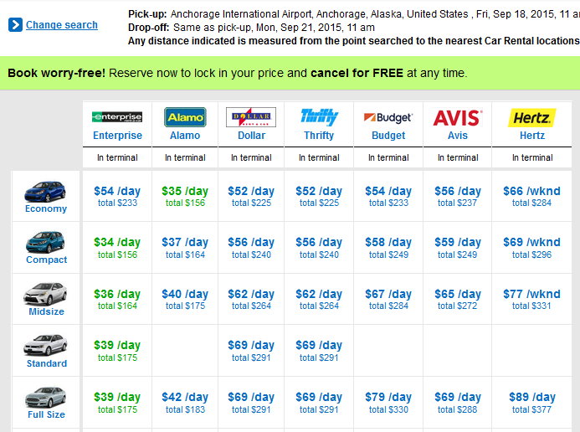The height and width of the screenshot is (432, 580).
Task: Open the Thrifty logo
Action: point(319,117)
